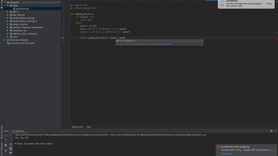The image size is (278, 156).
Task: Expand the pytest_course folder arrow
Action: 8,24
